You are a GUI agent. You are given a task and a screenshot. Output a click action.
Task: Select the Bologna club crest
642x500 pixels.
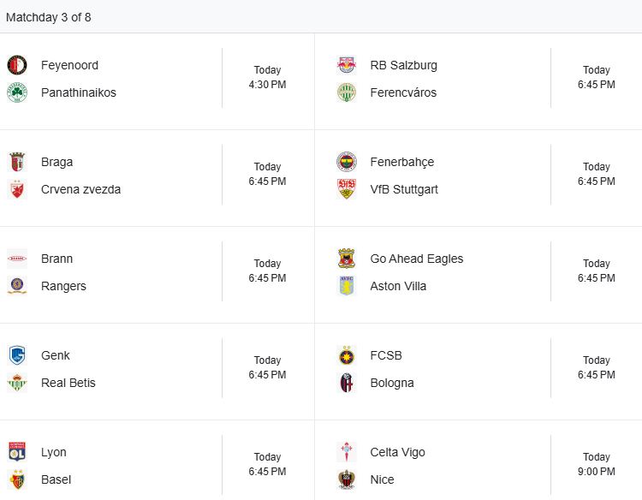[347, 383]
